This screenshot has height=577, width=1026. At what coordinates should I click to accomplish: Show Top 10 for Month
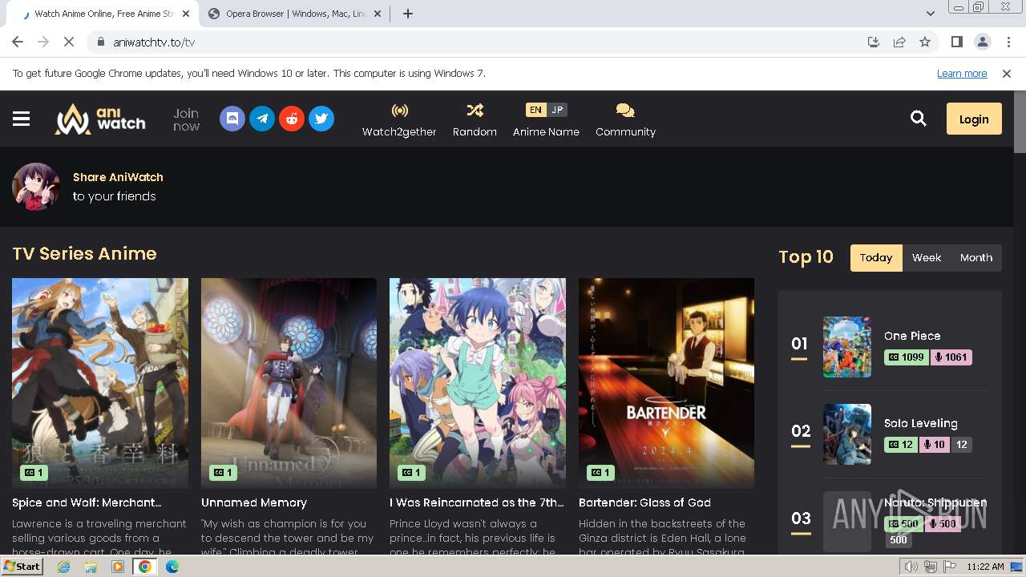tap(976, 258)
